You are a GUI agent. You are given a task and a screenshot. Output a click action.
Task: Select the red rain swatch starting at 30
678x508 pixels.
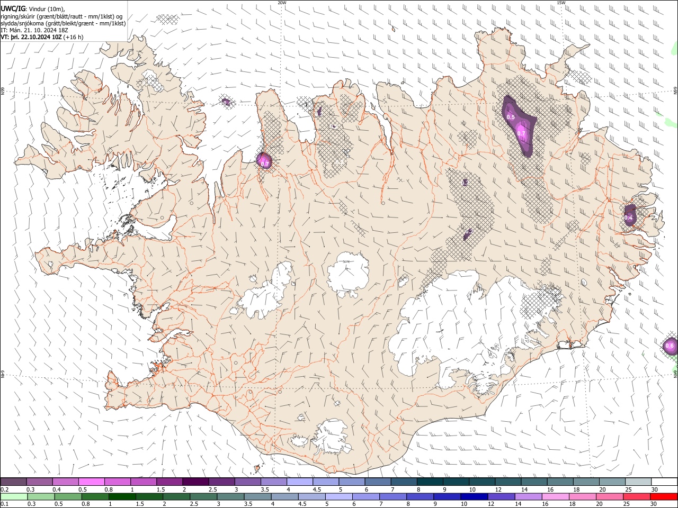pyautogui.click(x=663, y=496)
